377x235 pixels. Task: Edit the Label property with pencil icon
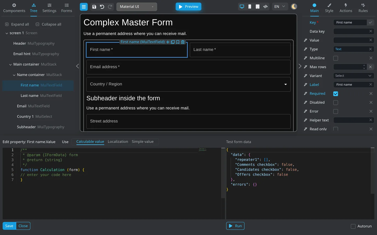click(x=306, y=85)
